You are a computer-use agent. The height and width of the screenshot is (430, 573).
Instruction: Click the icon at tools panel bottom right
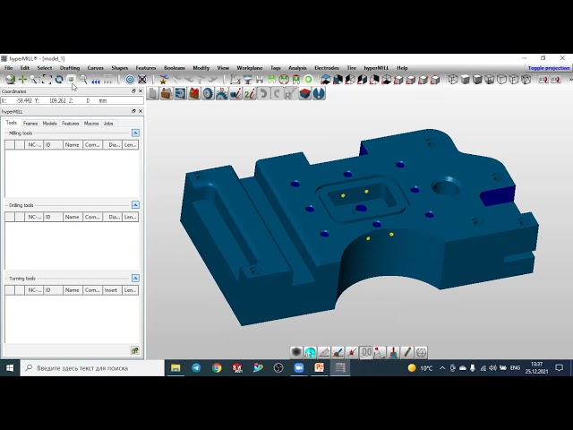coord(135,350)
